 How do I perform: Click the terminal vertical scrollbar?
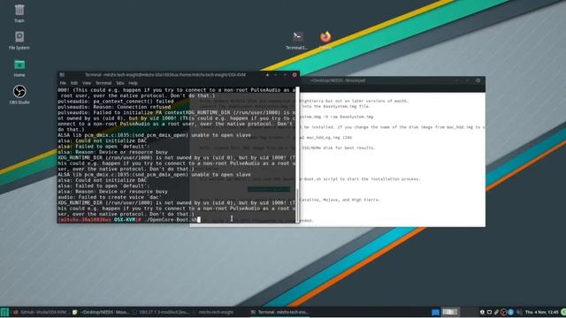pos(297,155)
